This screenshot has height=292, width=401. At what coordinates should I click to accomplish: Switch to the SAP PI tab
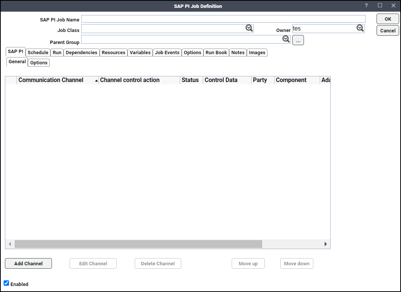click(15, 52)
